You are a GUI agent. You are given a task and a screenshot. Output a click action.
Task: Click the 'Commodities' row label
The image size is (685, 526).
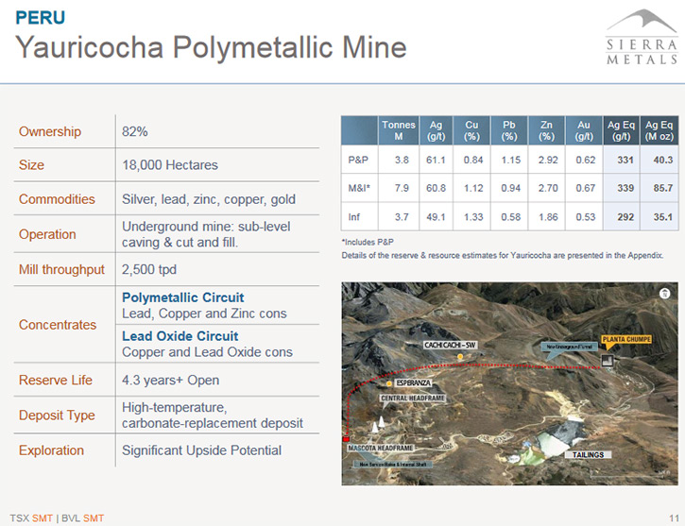click(57, 199)
